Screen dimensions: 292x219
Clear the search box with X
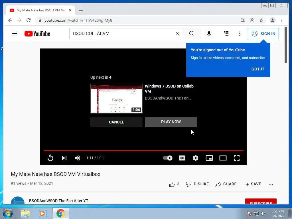point(178,34)
